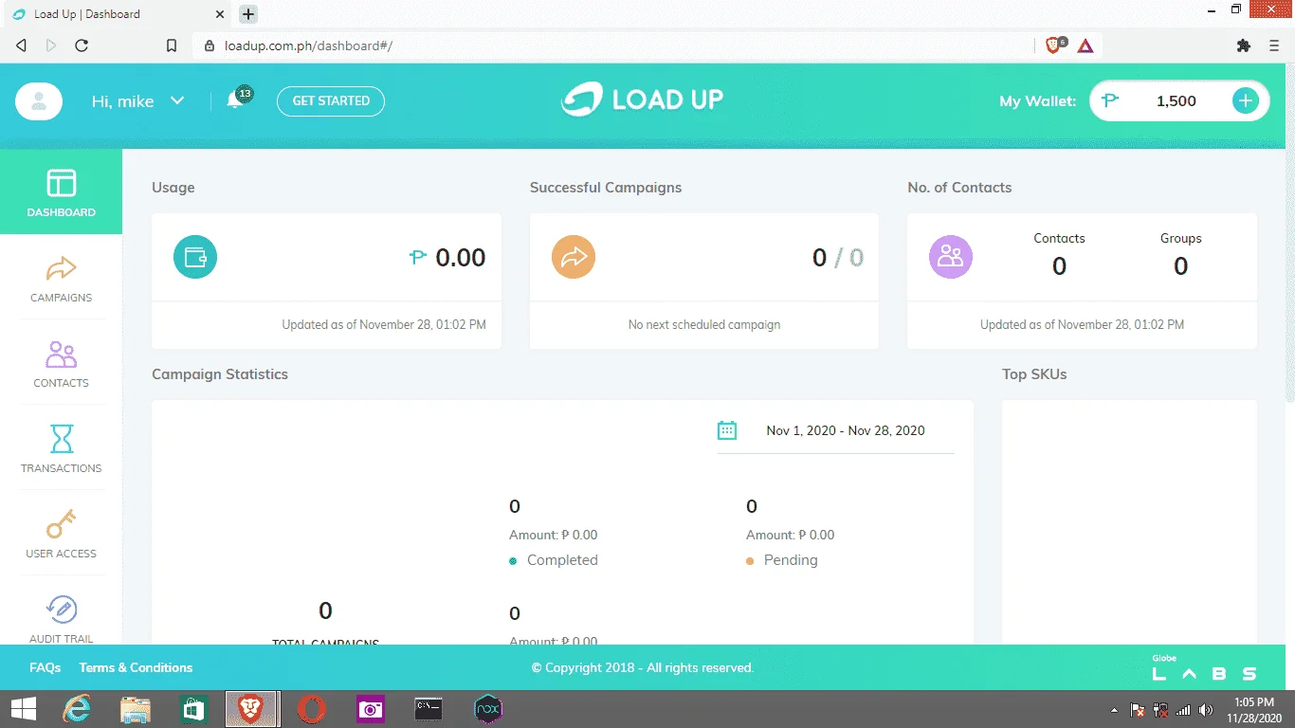The width and height of the screenshot is (1295, 728).
Task: Open Transactions from the sidebar
Action: 61,449
